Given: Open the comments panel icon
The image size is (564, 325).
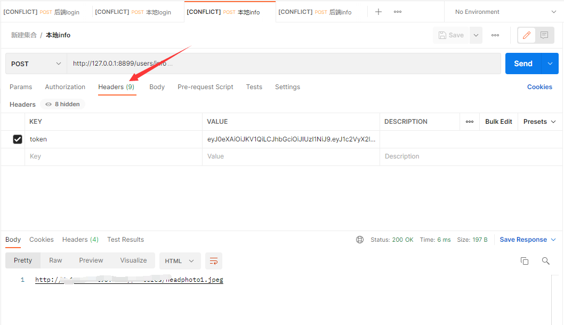Looking at the screenshot, I should 544,35.
